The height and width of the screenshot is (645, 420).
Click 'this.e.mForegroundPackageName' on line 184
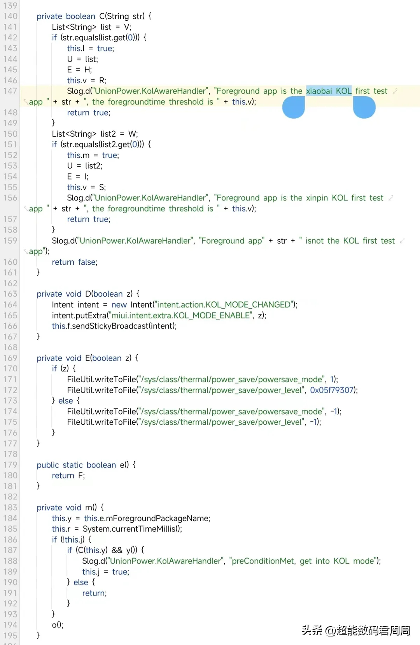click(146, 518)
